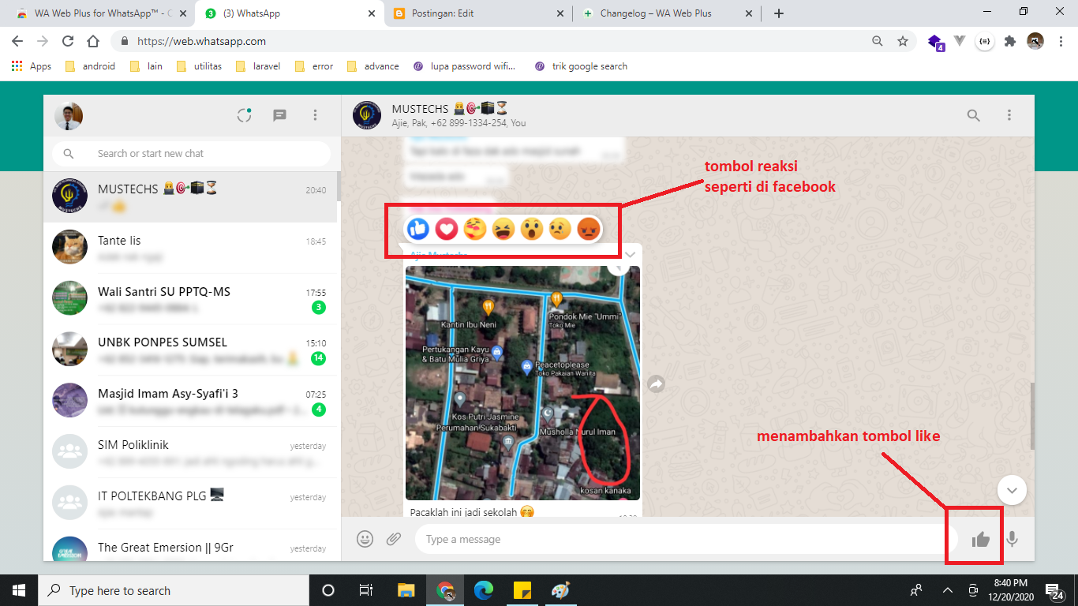Click the Type a message field
The image size is (1078, 606).
point(686,539)
